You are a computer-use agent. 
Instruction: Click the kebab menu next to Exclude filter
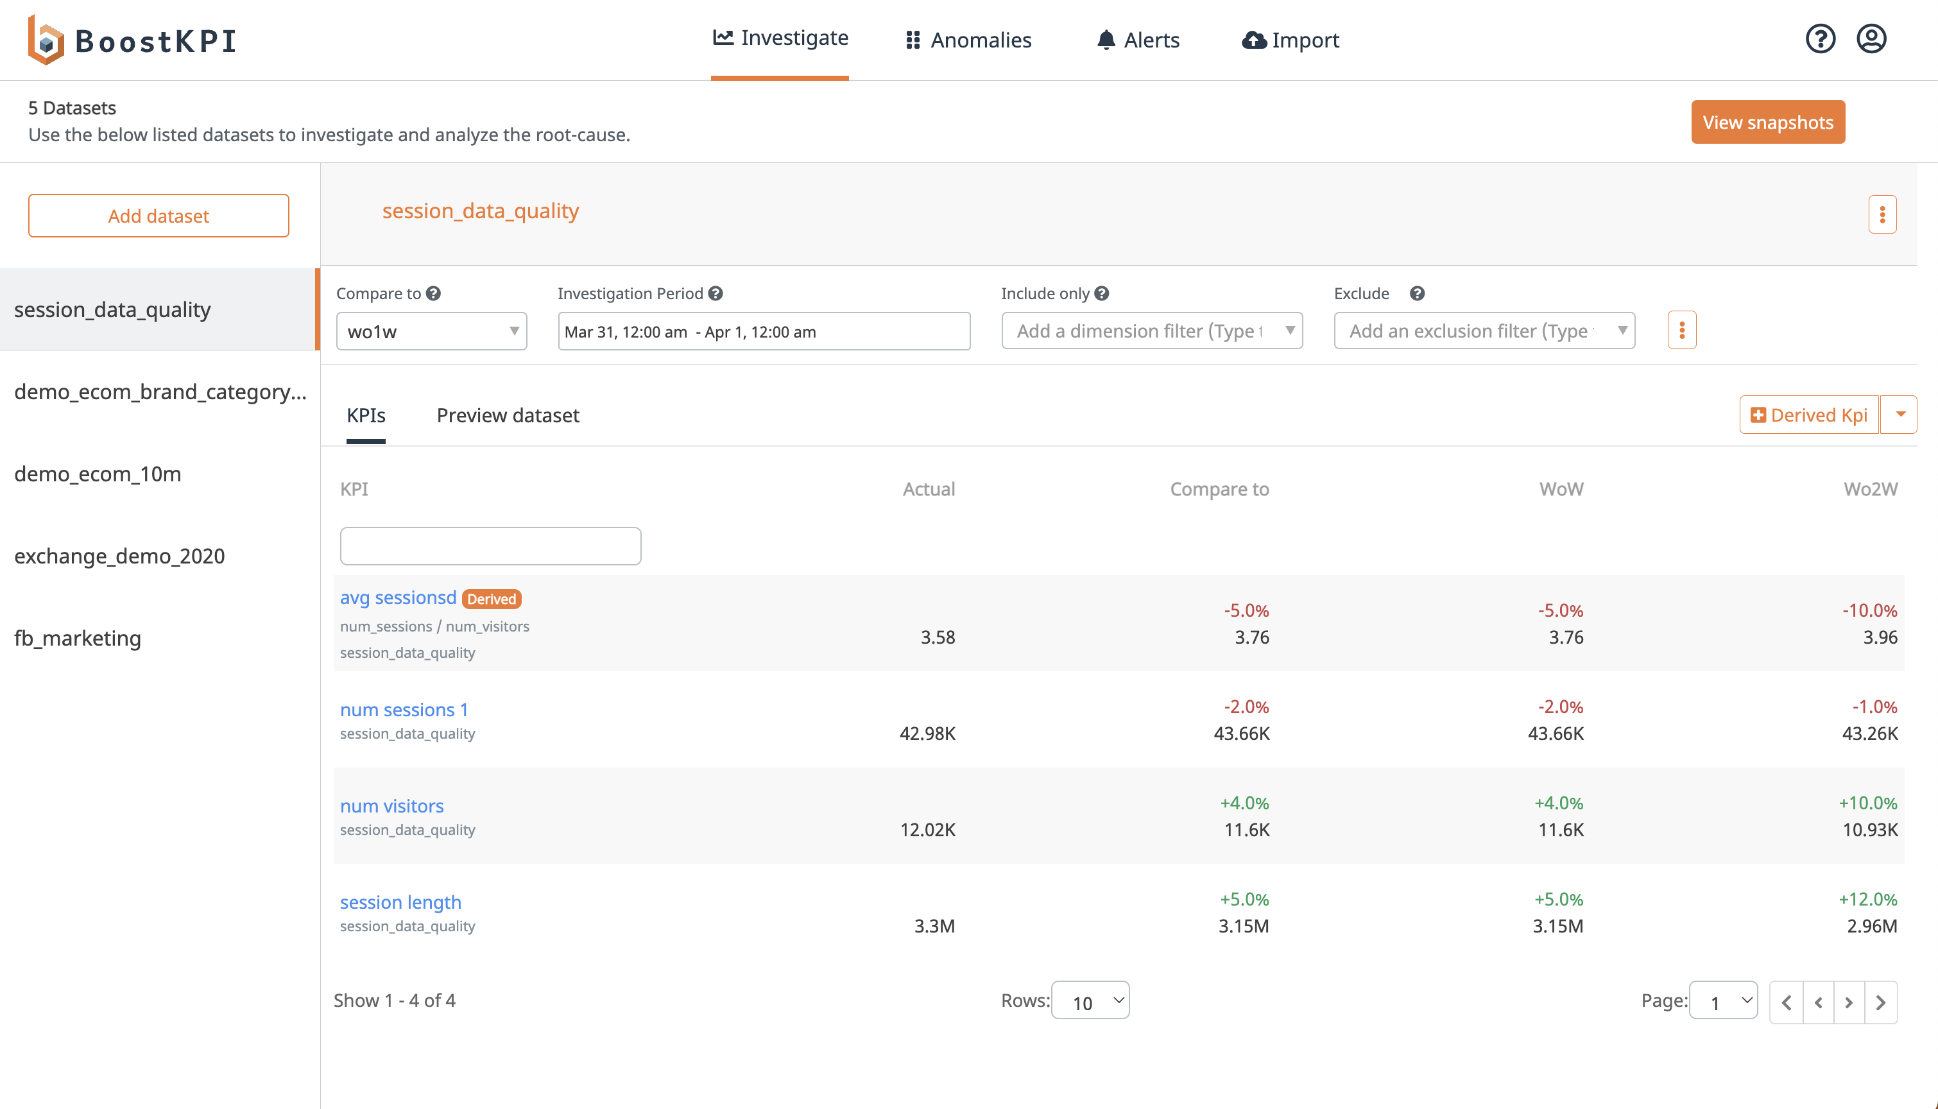coord(1682,330)
